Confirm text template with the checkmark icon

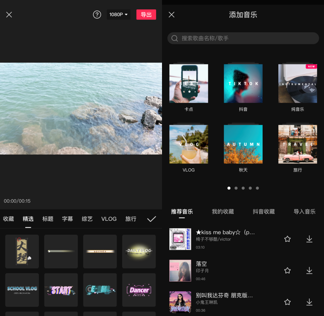[152, 219]
